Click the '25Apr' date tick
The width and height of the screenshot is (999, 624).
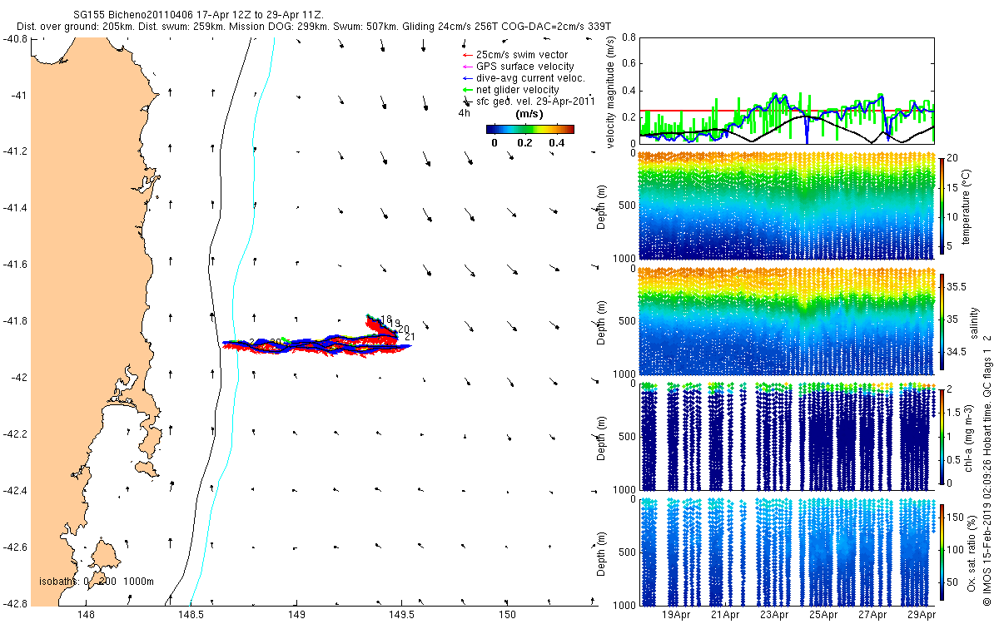coord(823,616)
